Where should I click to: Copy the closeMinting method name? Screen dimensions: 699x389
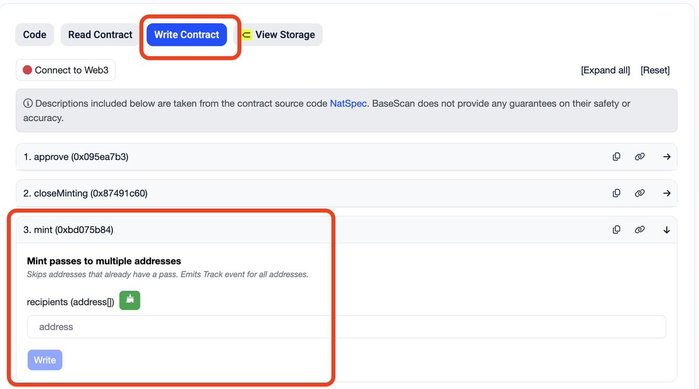(616, 193)
